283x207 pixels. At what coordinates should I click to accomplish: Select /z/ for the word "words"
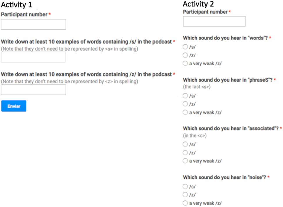185,55
